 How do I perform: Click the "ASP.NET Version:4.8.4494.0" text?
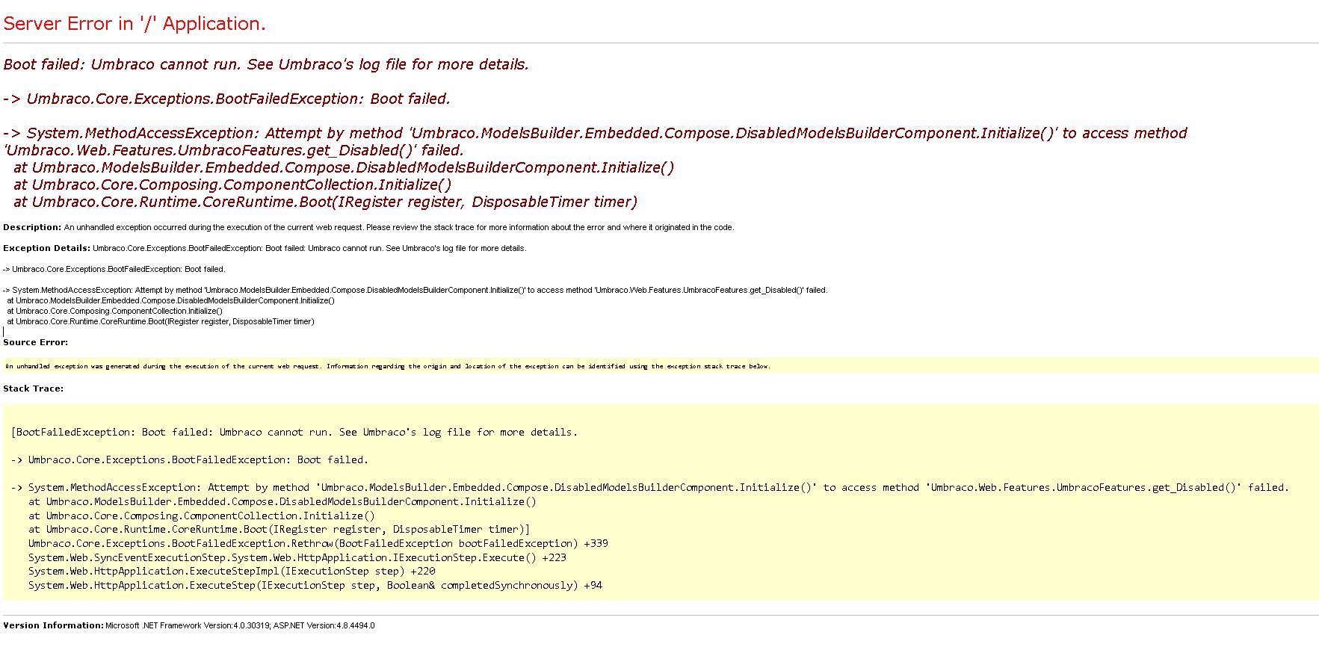point(324,625)
